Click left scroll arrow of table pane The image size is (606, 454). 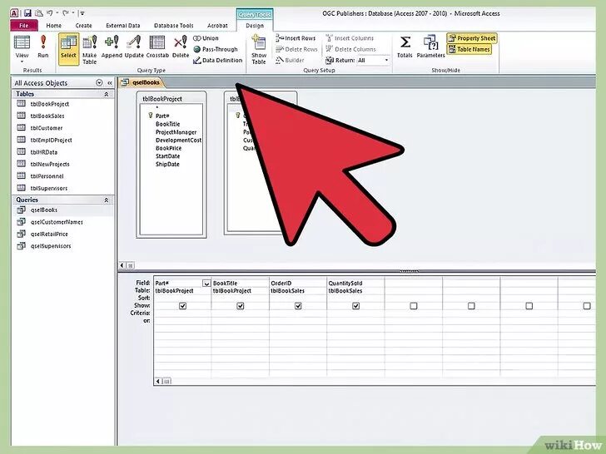(122, 265)
